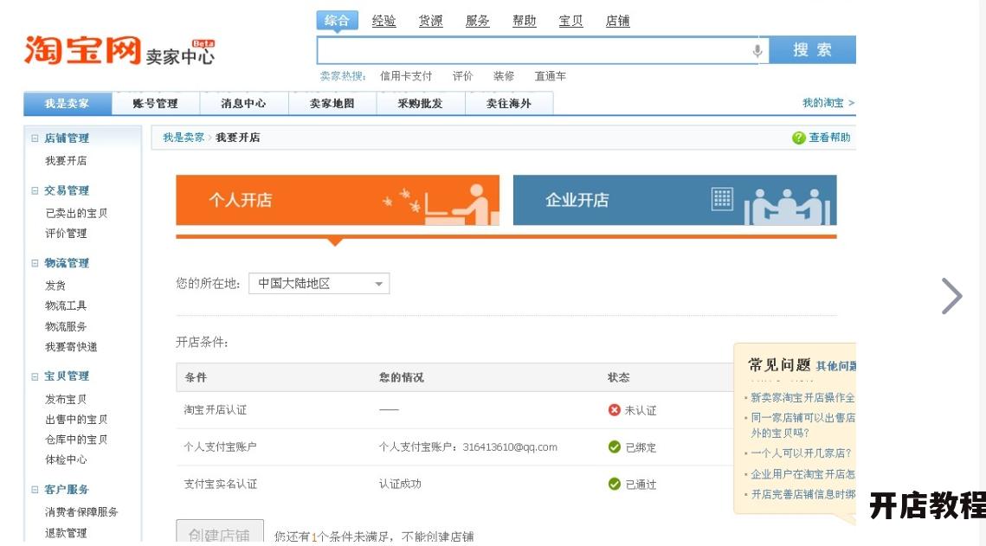Open FAQ link 新卖家淘宝开店操作
The height and width of the screenshot is (546, 986).
coord(803,398)
